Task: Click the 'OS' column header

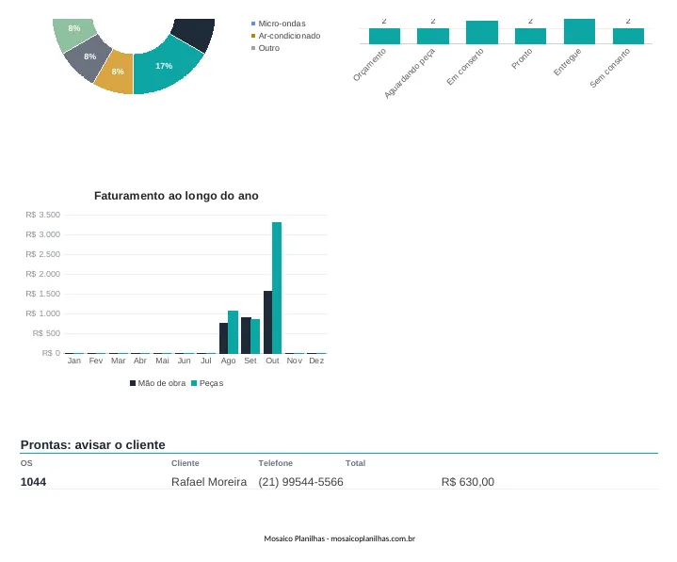Action: pyautogui.click(x=26, y=463)
